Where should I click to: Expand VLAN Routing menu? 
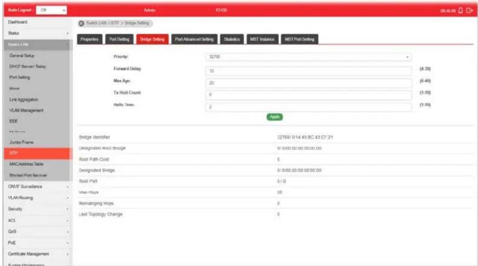(38, 198)
